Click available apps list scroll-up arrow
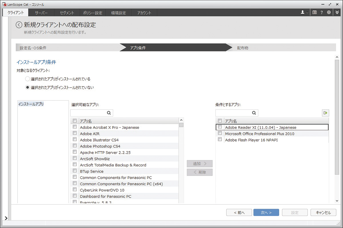 (x=181, y=120)
